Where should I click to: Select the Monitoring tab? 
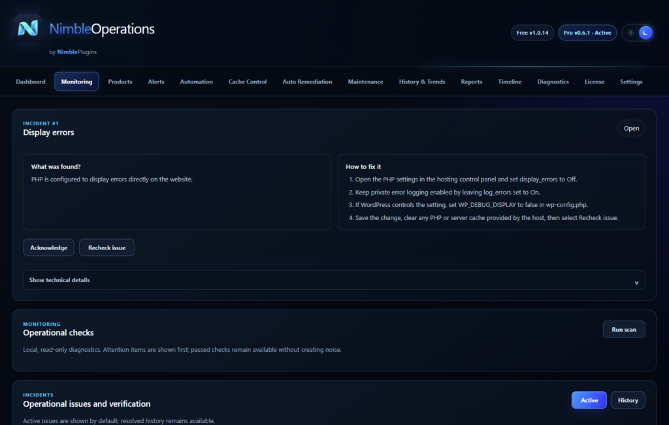coord(77,82)
